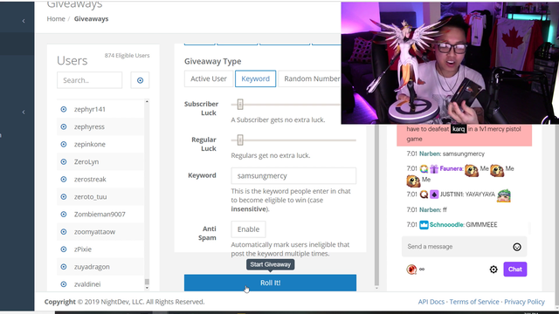Click the users list scroll up arrow

coord(147,102)
